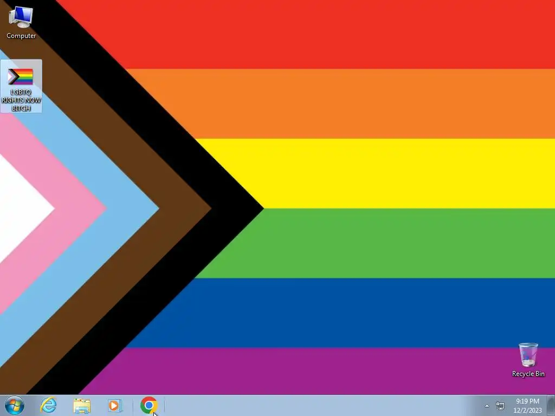
Task: Open Windows Explorer from the taskbar
Action: pos(82,405)
